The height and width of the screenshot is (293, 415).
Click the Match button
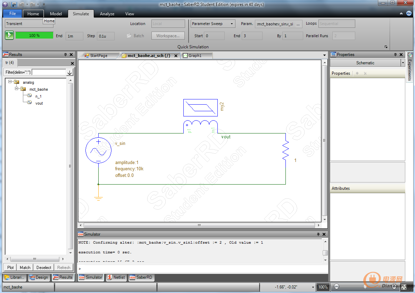pyautogui.click(x=25, y=268)
